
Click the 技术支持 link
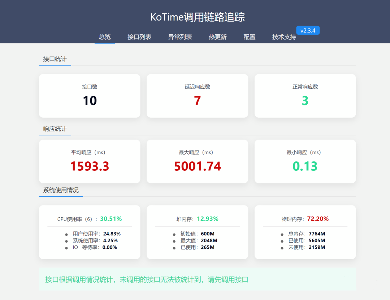click(283, 37)
